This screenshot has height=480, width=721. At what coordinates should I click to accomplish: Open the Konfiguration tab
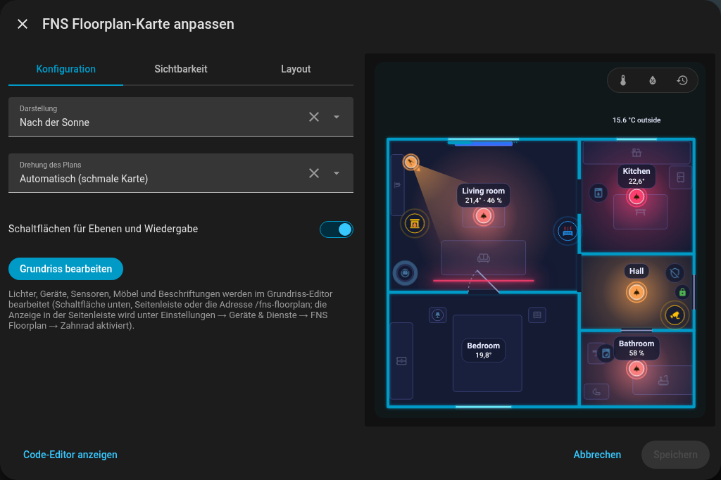(65, 69)
